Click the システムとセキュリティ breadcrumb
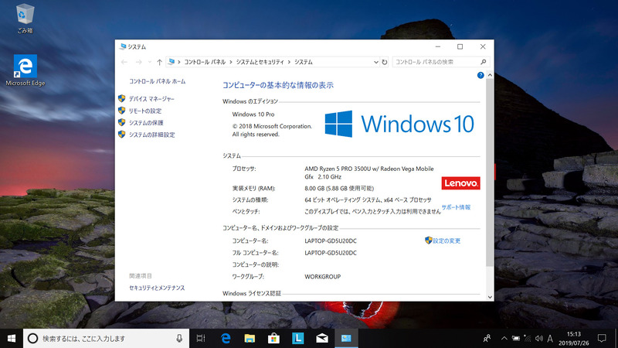Image resolution: width=618 pixels, height=348 pixels. [260, 62]
